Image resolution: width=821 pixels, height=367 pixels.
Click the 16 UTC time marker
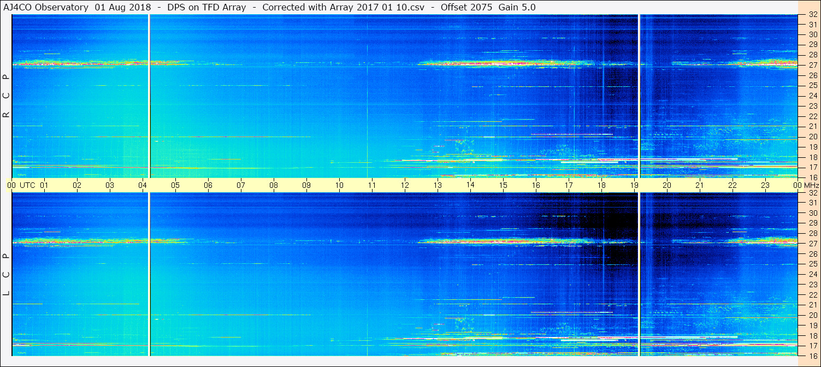536,185
